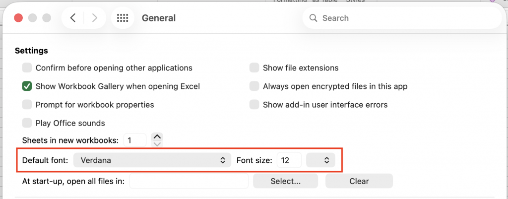Uncheck Show Workbook Gallery when opening Excel

(x=27, y=86)
